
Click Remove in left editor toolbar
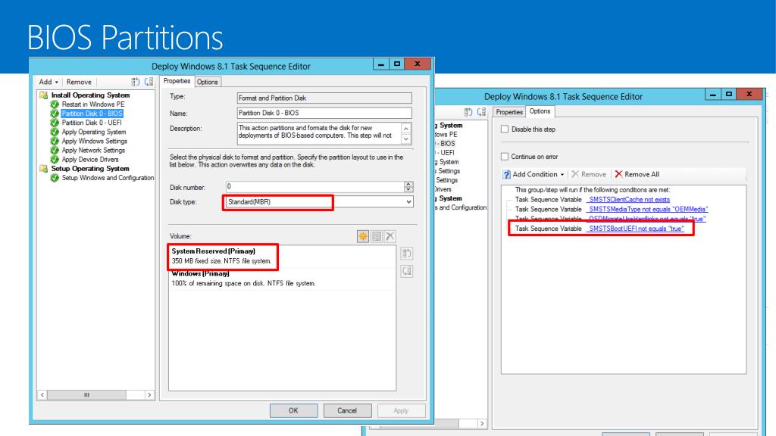(79, 82)
